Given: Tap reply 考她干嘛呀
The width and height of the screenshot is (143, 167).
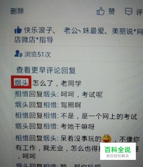Looking at the screenshot, I should pyautogui.click(x=78, y=127).
